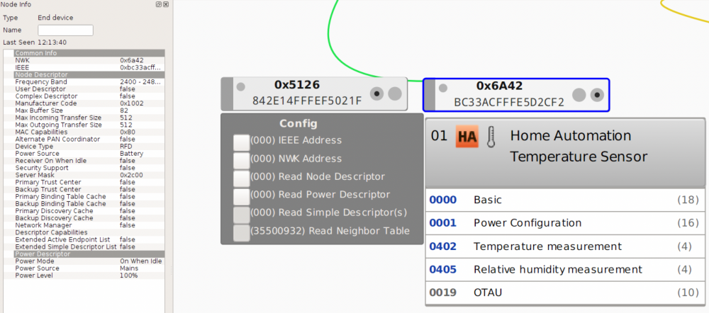
Task: Click the HA profile icon on endpoint 01
Action: [467, 137]
